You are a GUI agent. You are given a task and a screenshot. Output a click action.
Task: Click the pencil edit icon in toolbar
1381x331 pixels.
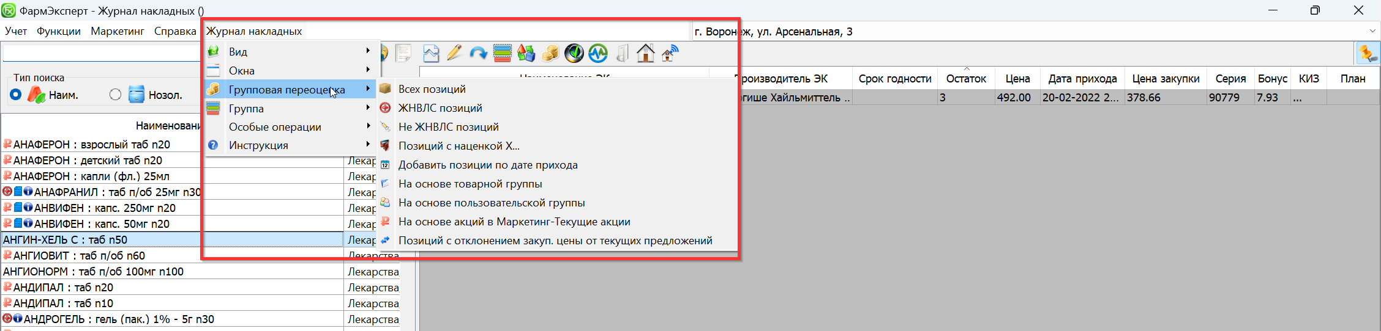tap(454, 54)
